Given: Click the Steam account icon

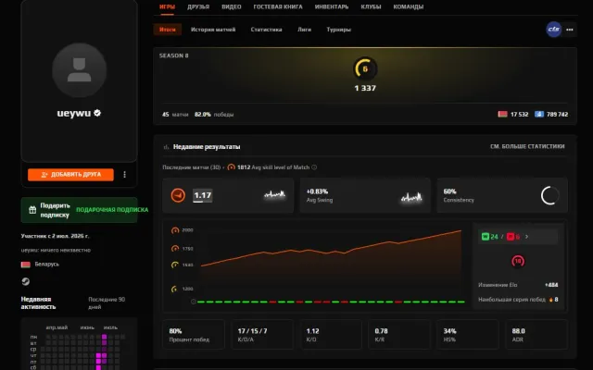Looking at the screenshot, I should pos(25,281).
